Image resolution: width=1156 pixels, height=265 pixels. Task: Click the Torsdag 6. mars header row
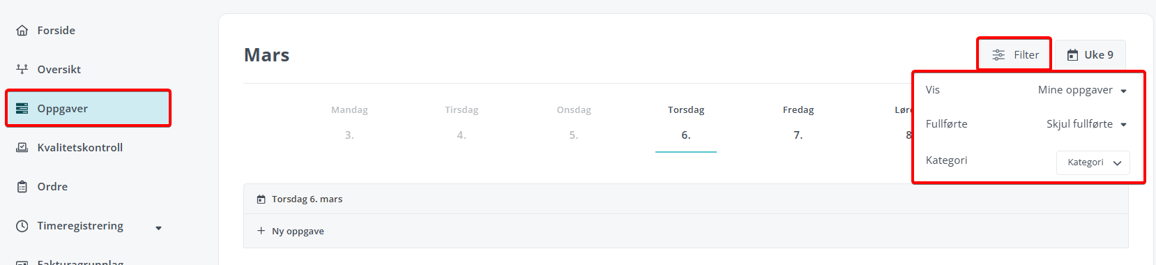pos(685,199)
